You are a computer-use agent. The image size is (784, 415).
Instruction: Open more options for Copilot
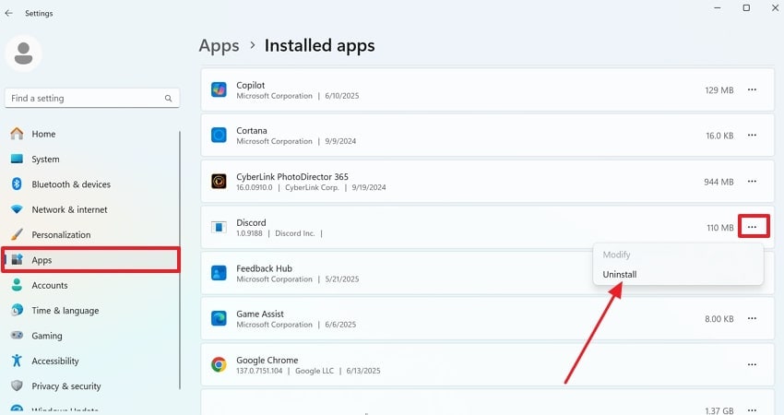pyautogui.click(x=752, y=90)
